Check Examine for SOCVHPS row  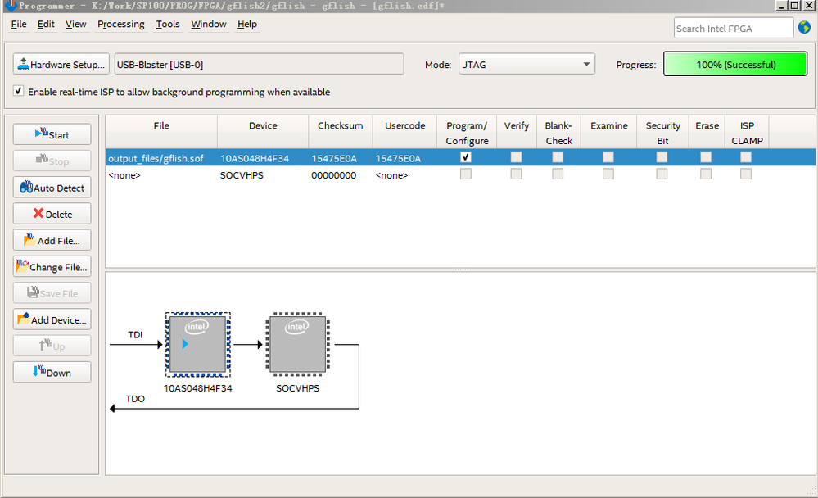tap(608, 174)
